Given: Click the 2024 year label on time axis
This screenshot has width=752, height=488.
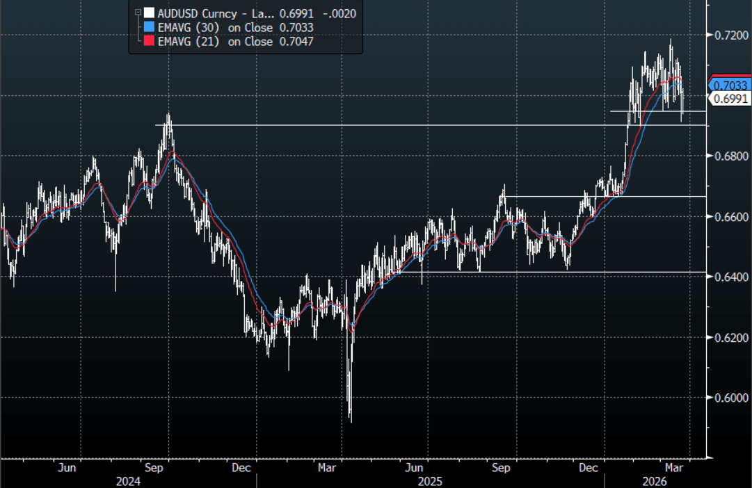Looking at the screenshot, I should click(x=128, y=481).
